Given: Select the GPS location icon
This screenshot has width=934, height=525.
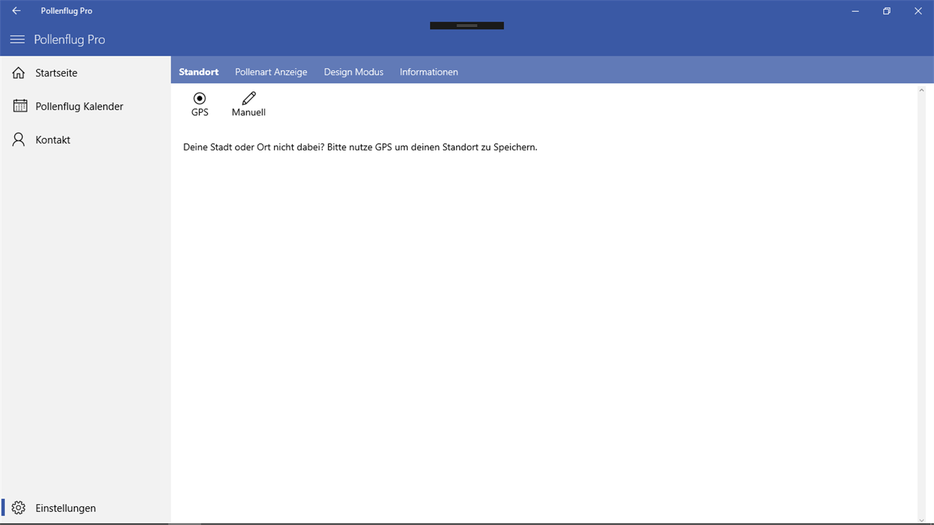Looking at the screenshot, I should click(200, 99).
